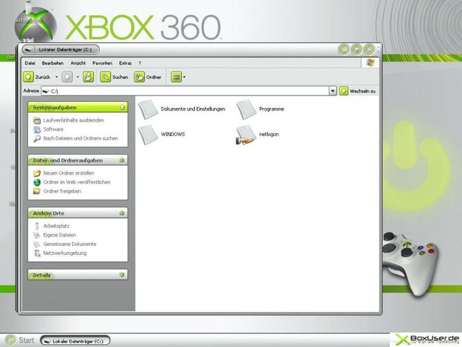Go up one folder level icon
Image resolution: width=462 pixels, height=347 pixels.
pos(88,77)
